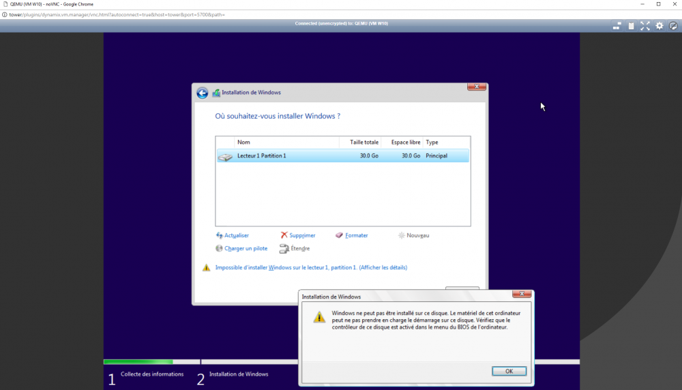Close the Installation de Windows window

477,87
